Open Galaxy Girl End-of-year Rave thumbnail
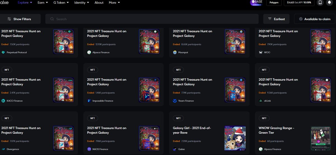The width and height of the screenshot is (336, 155). [235, 138]
